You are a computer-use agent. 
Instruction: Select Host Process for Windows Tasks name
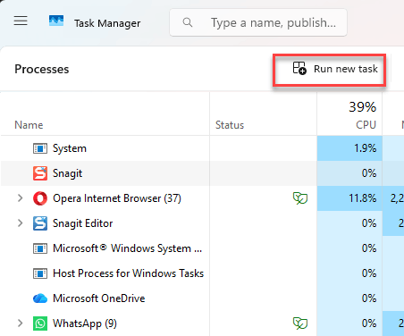[x=128, y=273]
